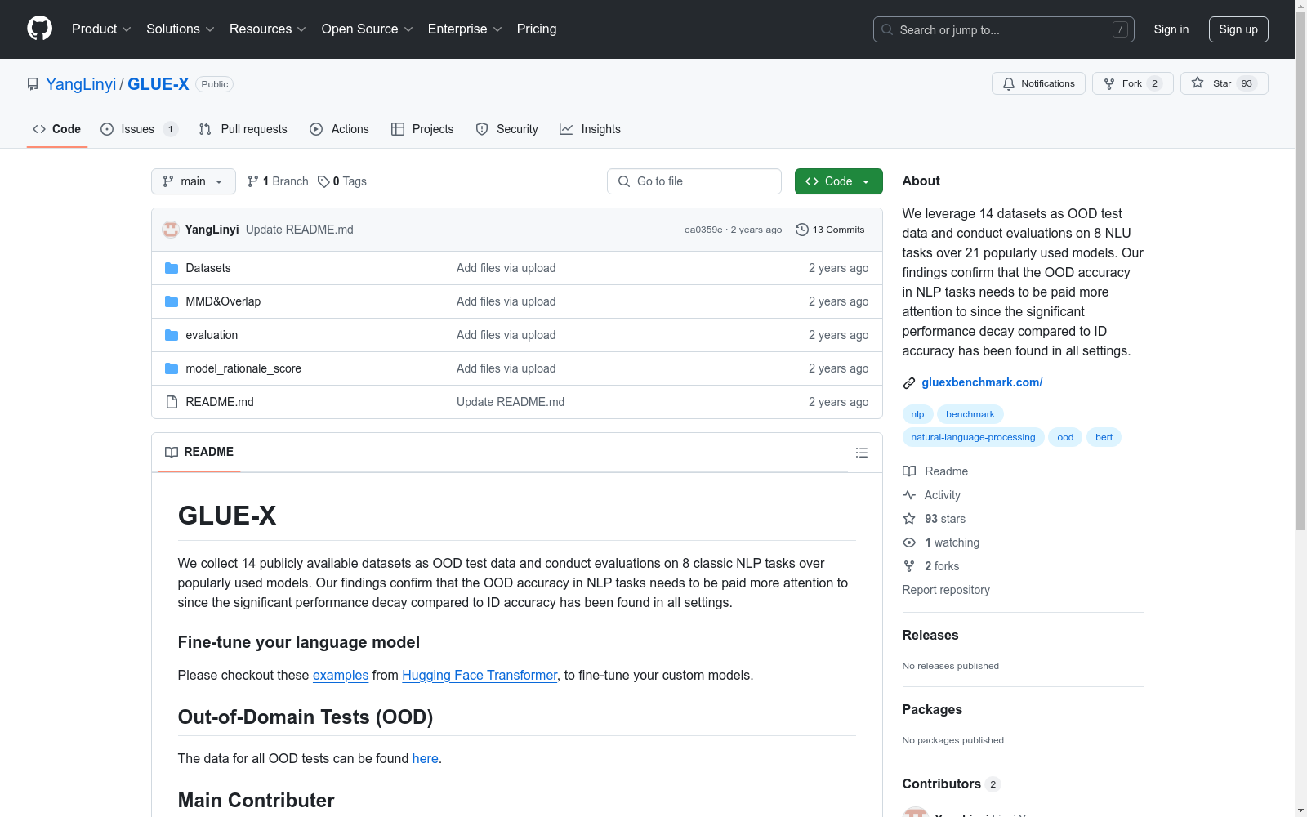Screen dimensions: 1307x817
Task: Switch to the Projects tab
Action: (x=422, y=129)
